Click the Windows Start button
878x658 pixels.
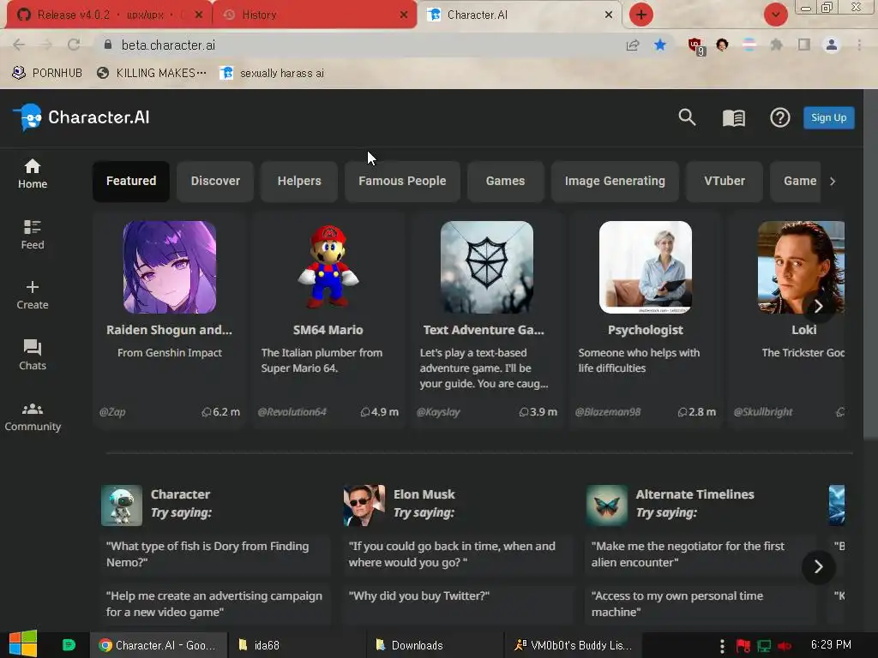click(23, 644)
